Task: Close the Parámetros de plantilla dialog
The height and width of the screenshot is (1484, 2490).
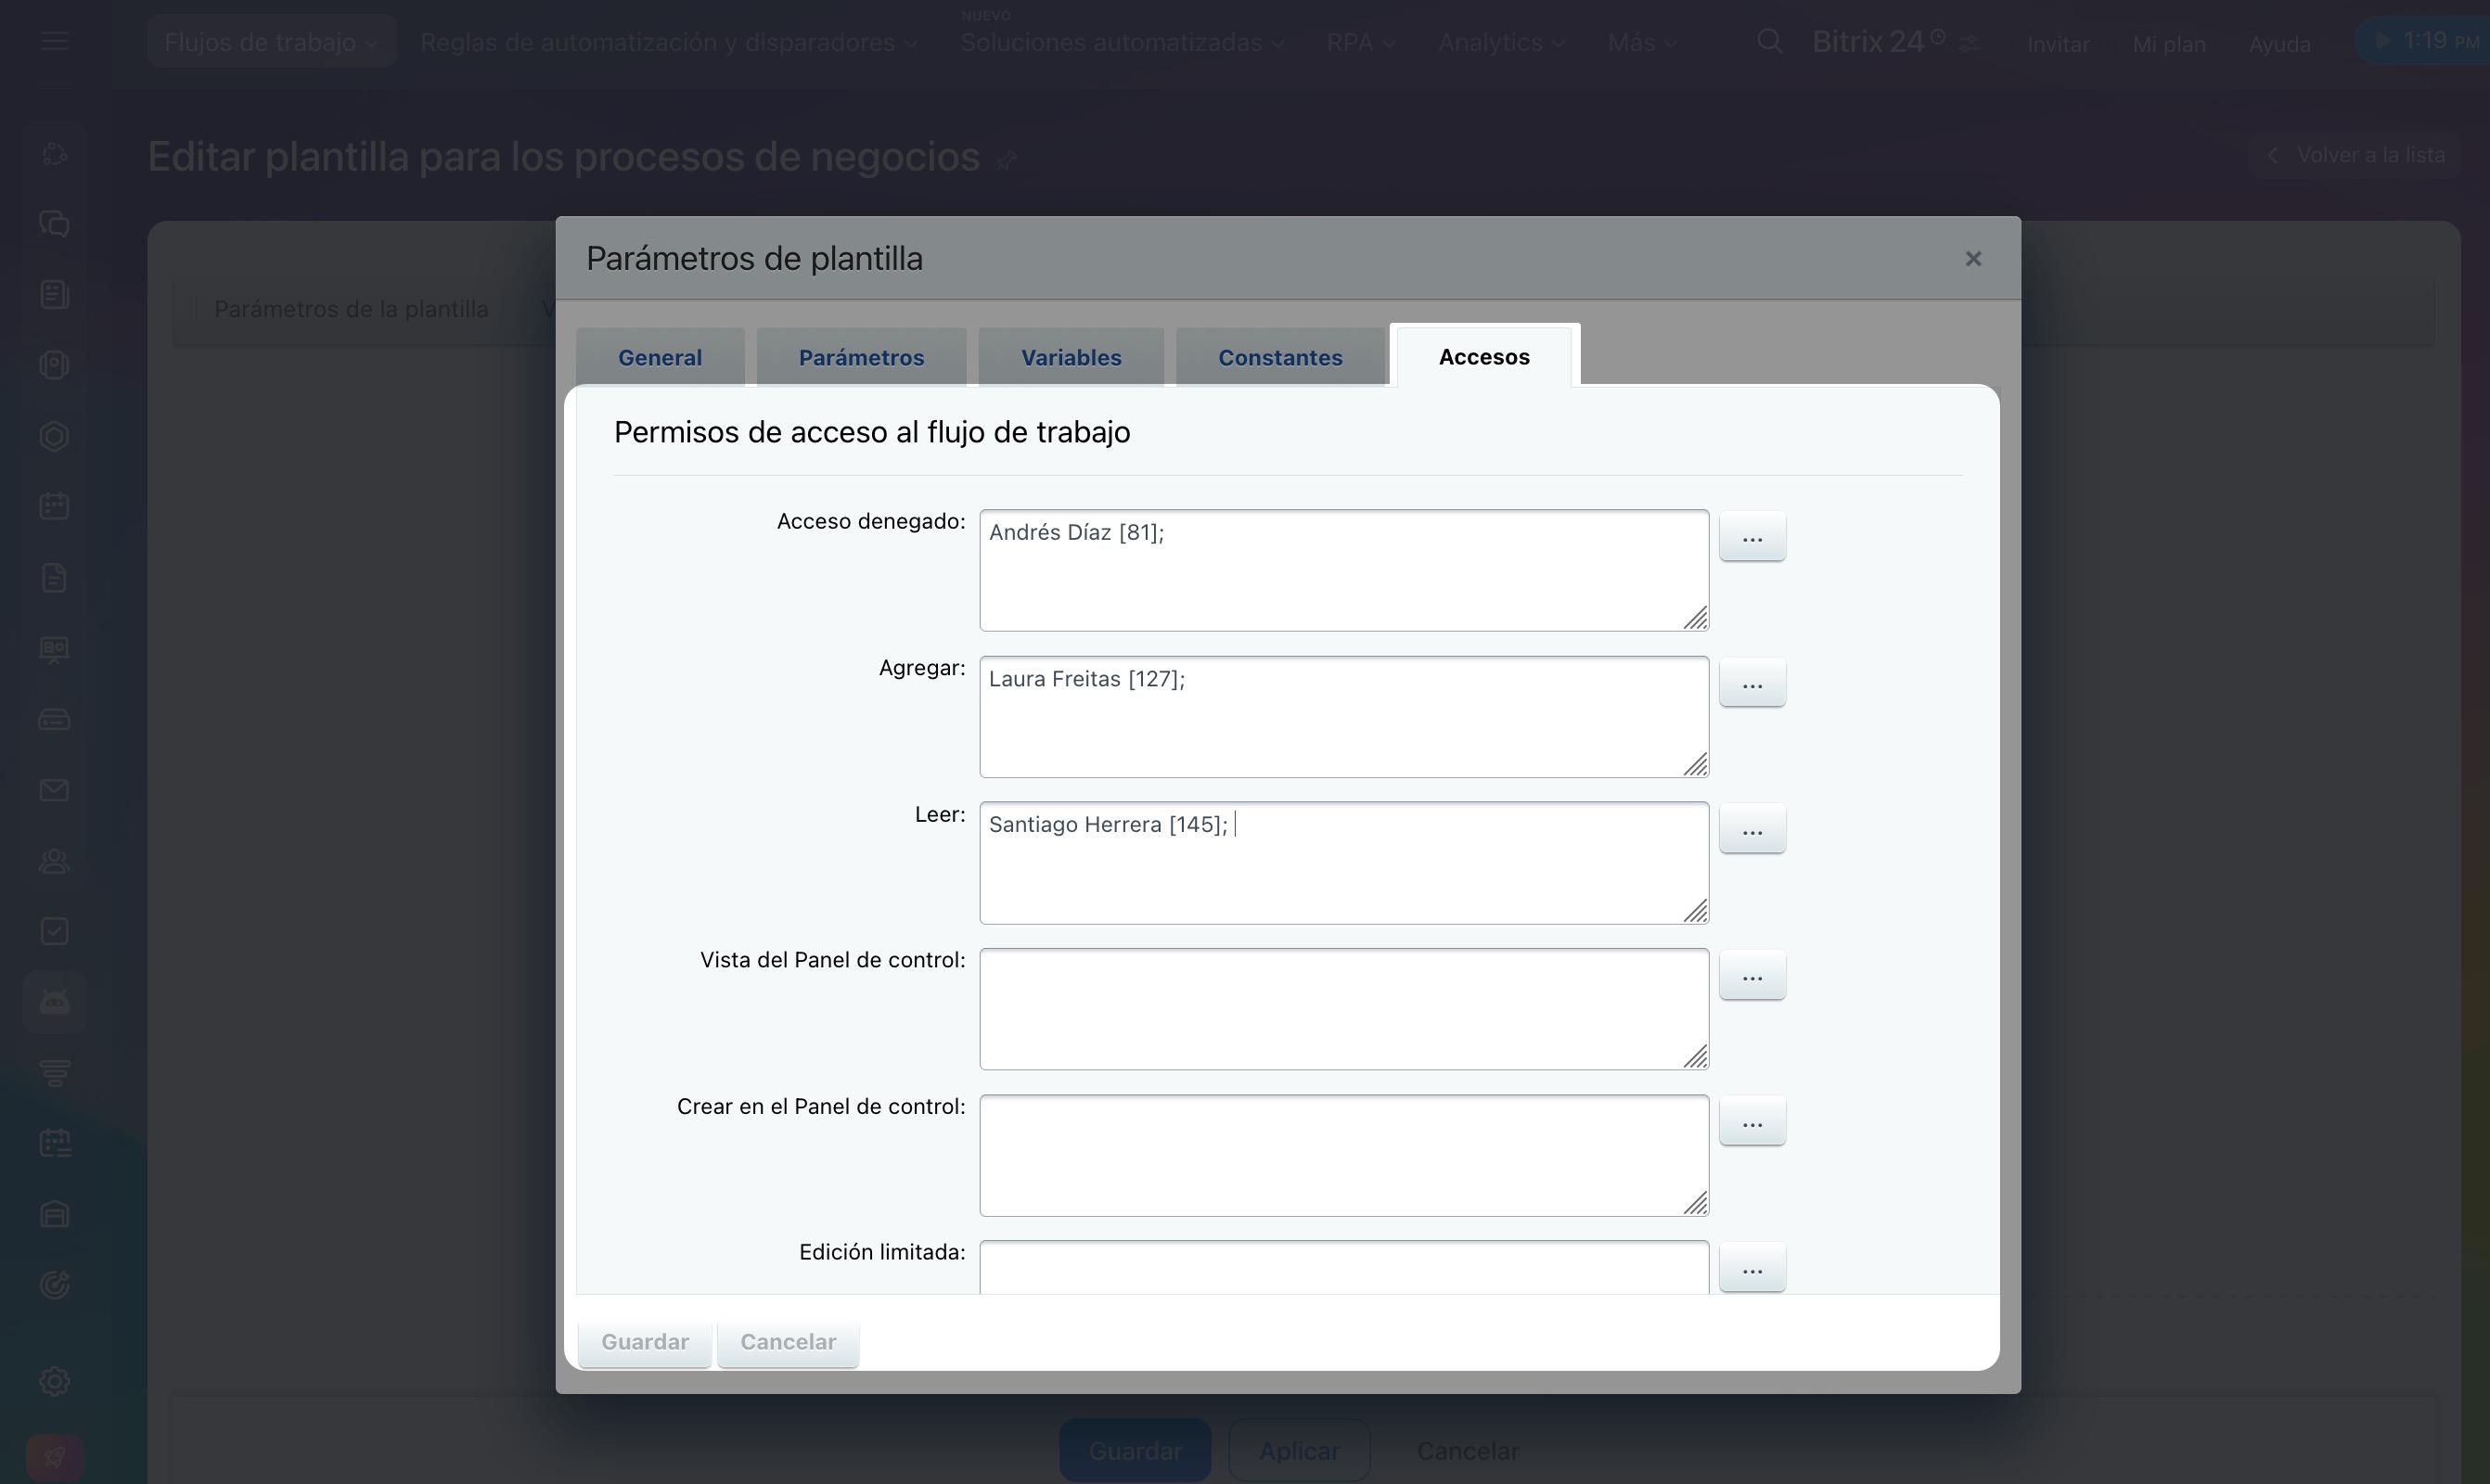Action: tap(1972, 259)
